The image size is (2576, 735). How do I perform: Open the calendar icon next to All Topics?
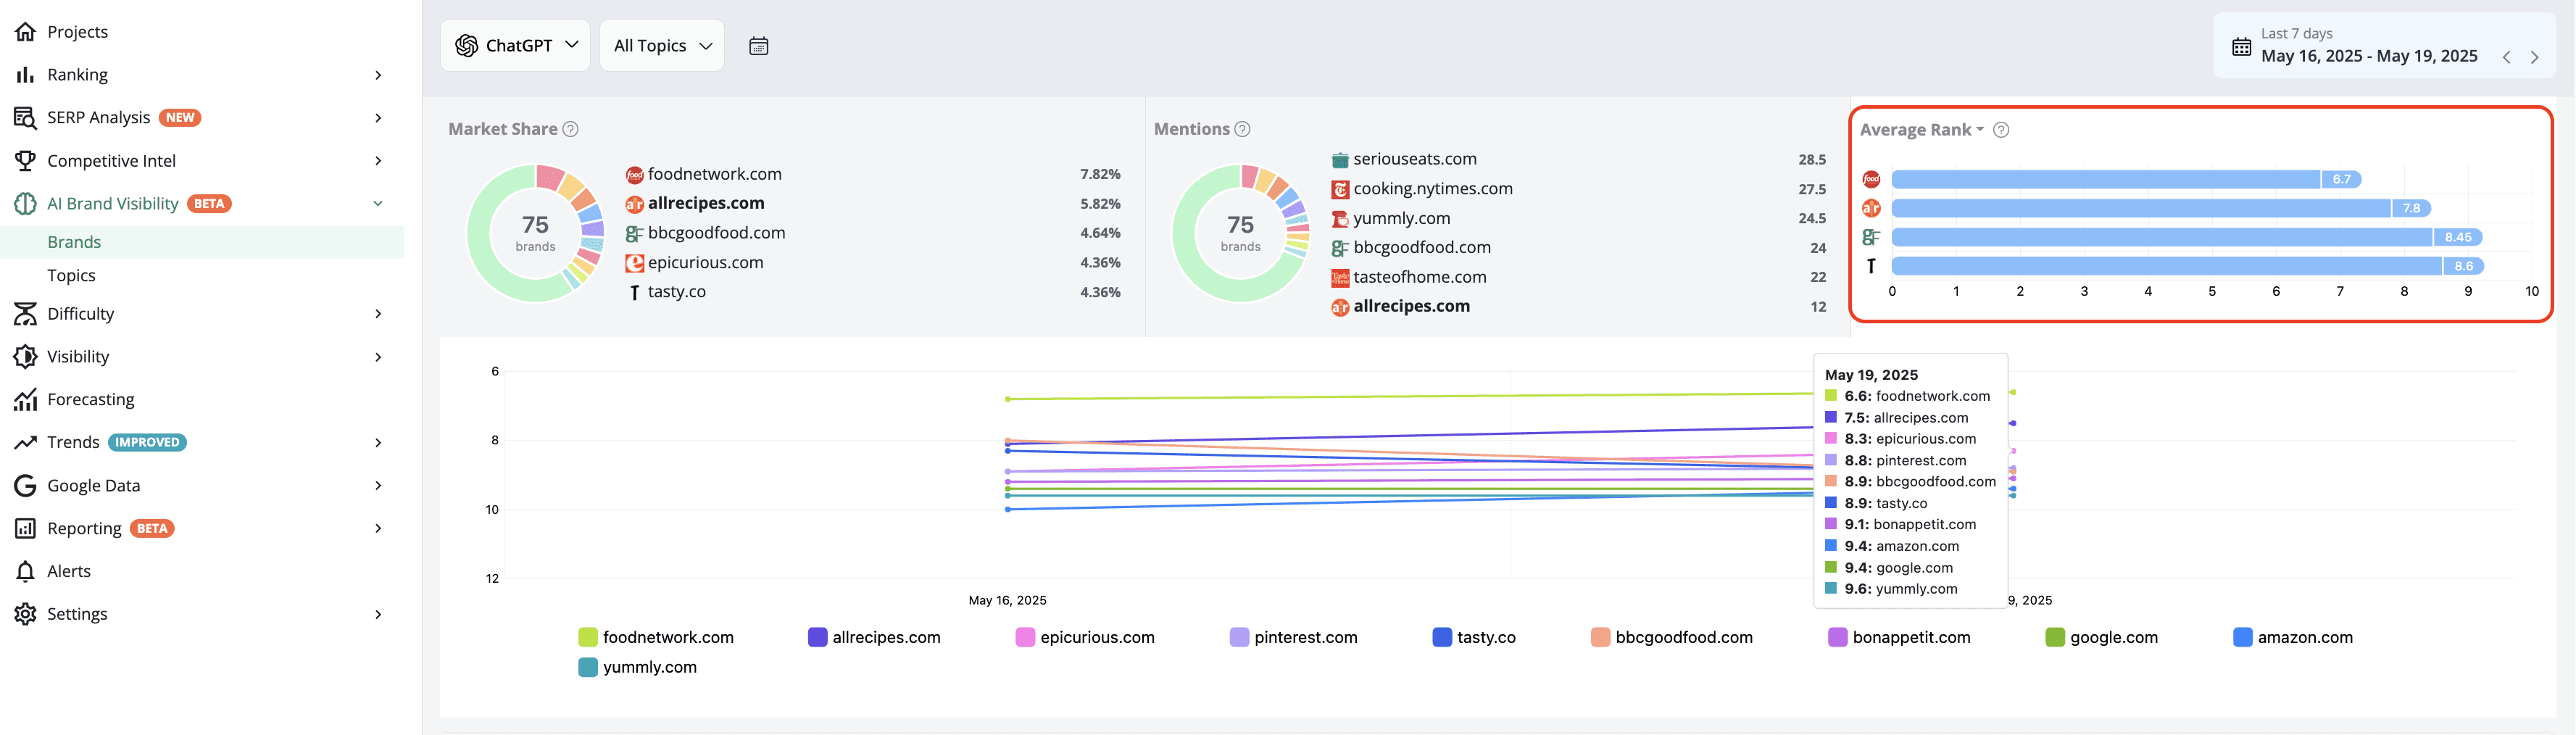point(759,46)
